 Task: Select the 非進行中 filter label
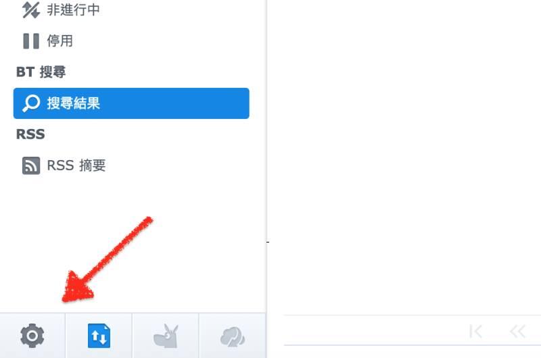(x=74, y=9)
